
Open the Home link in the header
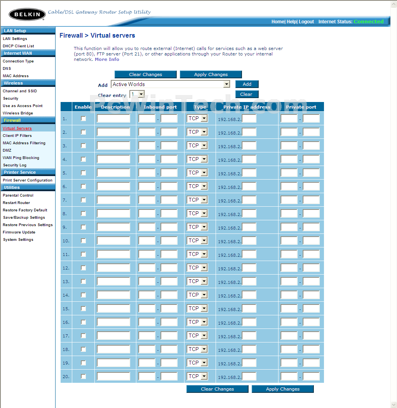pos(278,22)
